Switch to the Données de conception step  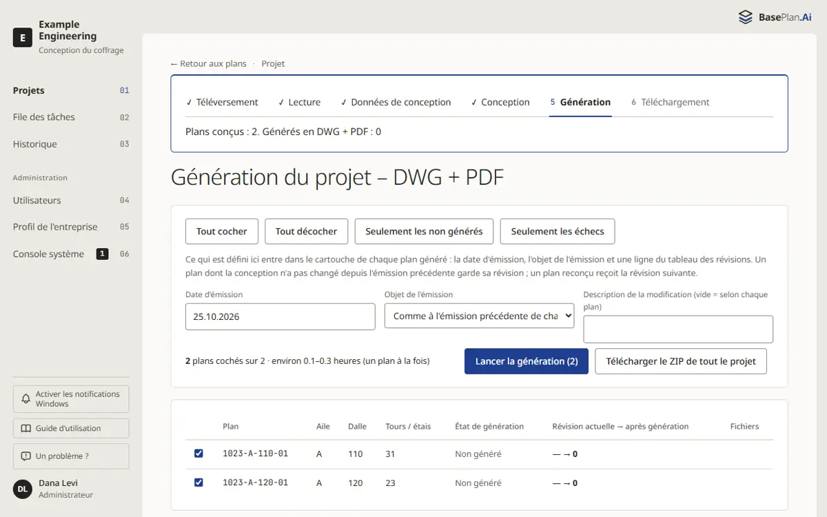(396, 102)
